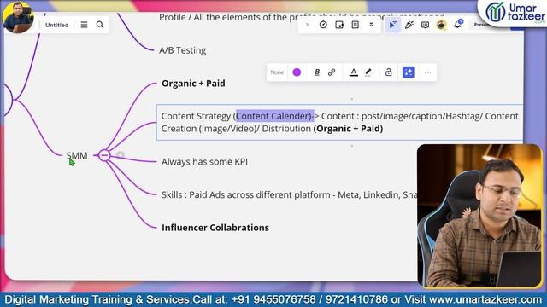Open the AI sparkle assistant
Viewport: 547px width, 307px height.
tap(409, 72)
